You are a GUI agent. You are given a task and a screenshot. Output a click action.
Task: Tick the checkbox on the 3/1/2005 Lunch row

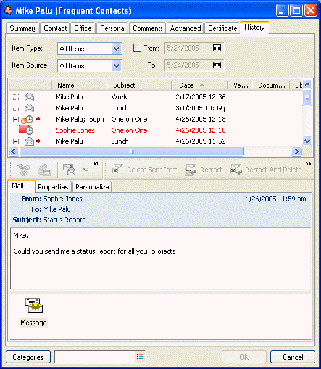point(16,108)
